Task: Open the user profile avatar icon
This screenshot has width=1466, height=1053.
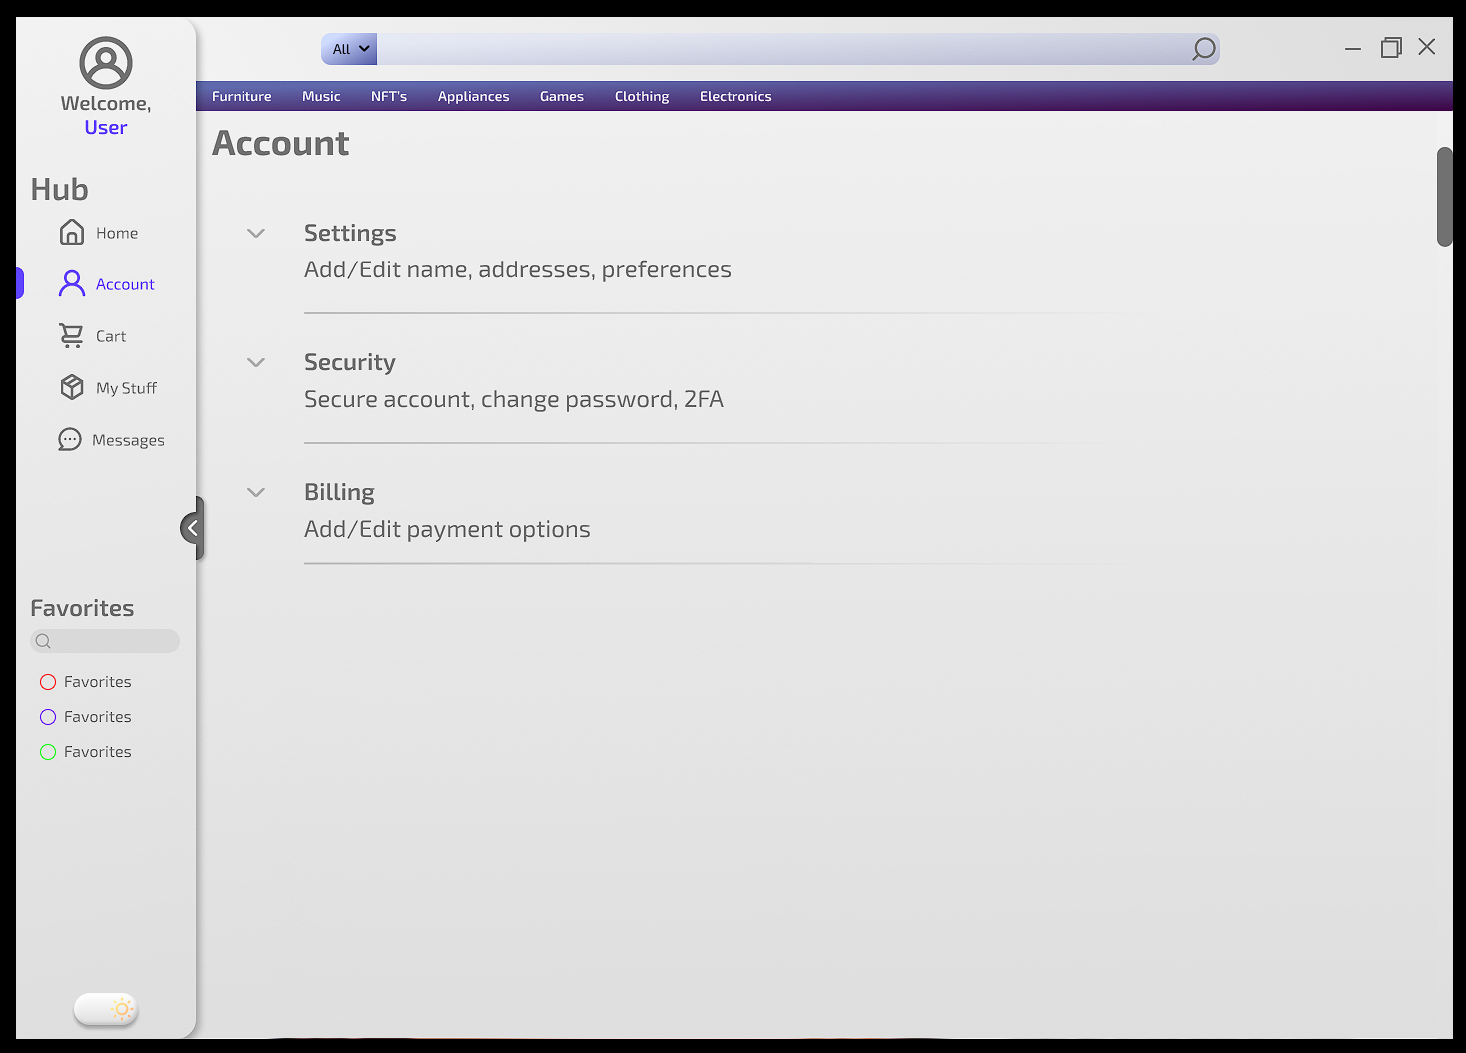Action: [x=106, y=63]
